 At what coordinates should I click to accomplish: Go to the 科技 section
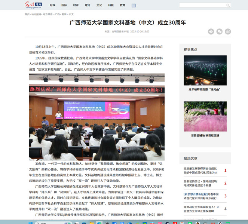111,5
